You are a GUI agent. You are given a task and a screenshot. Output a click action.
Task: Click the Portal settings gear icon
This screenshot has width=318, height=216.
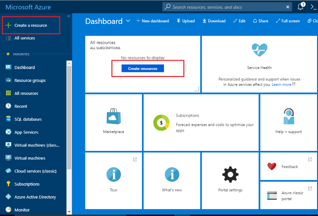230,174
